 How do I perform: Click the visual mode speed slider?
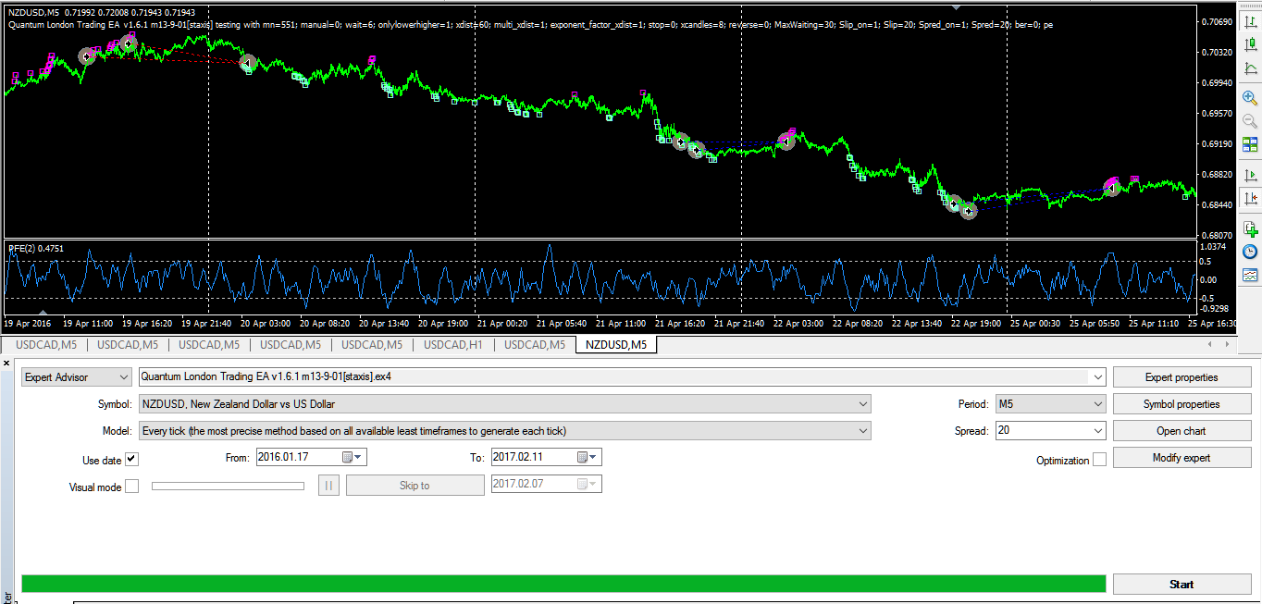228,486
